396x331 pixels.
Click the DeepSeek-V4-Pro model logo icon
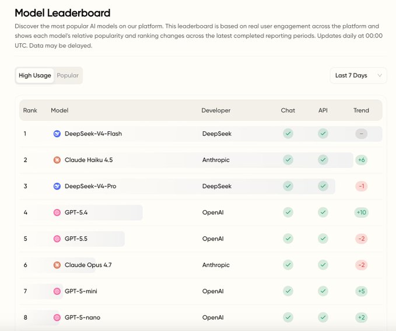click(57, 186)
